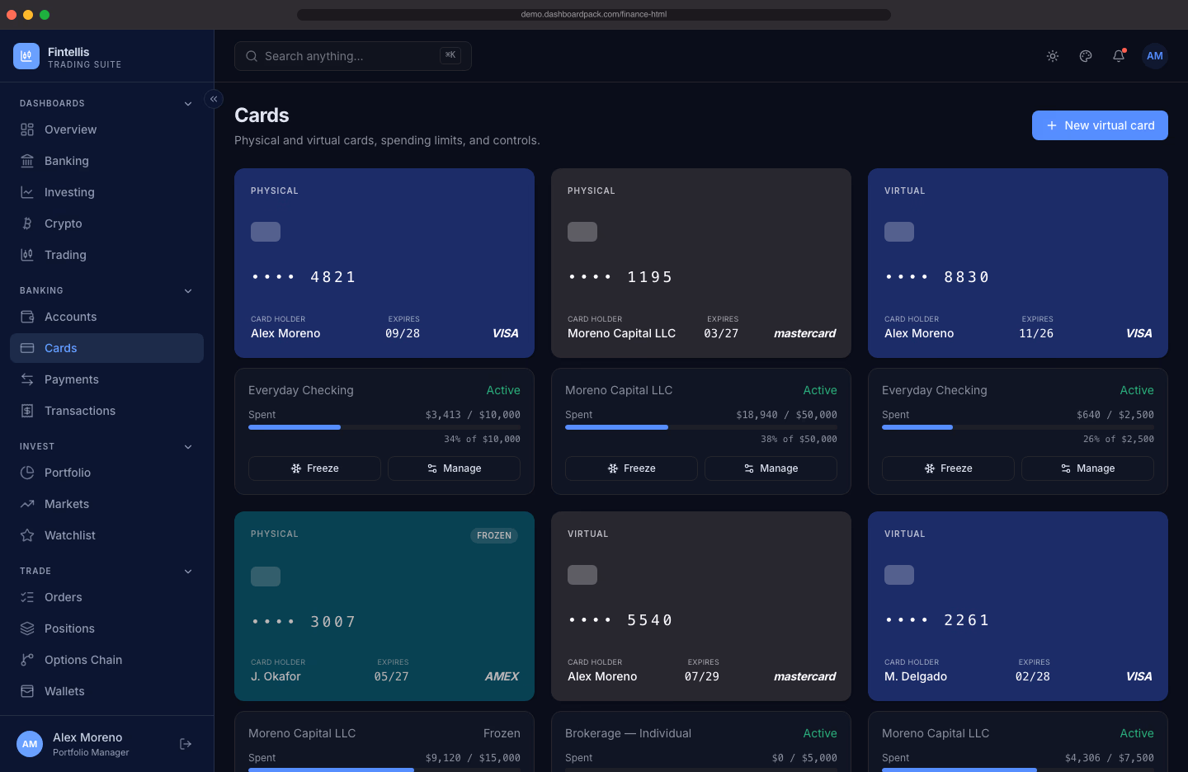
Task: Collapse the Invest section chevron
Action: [188, 447]
